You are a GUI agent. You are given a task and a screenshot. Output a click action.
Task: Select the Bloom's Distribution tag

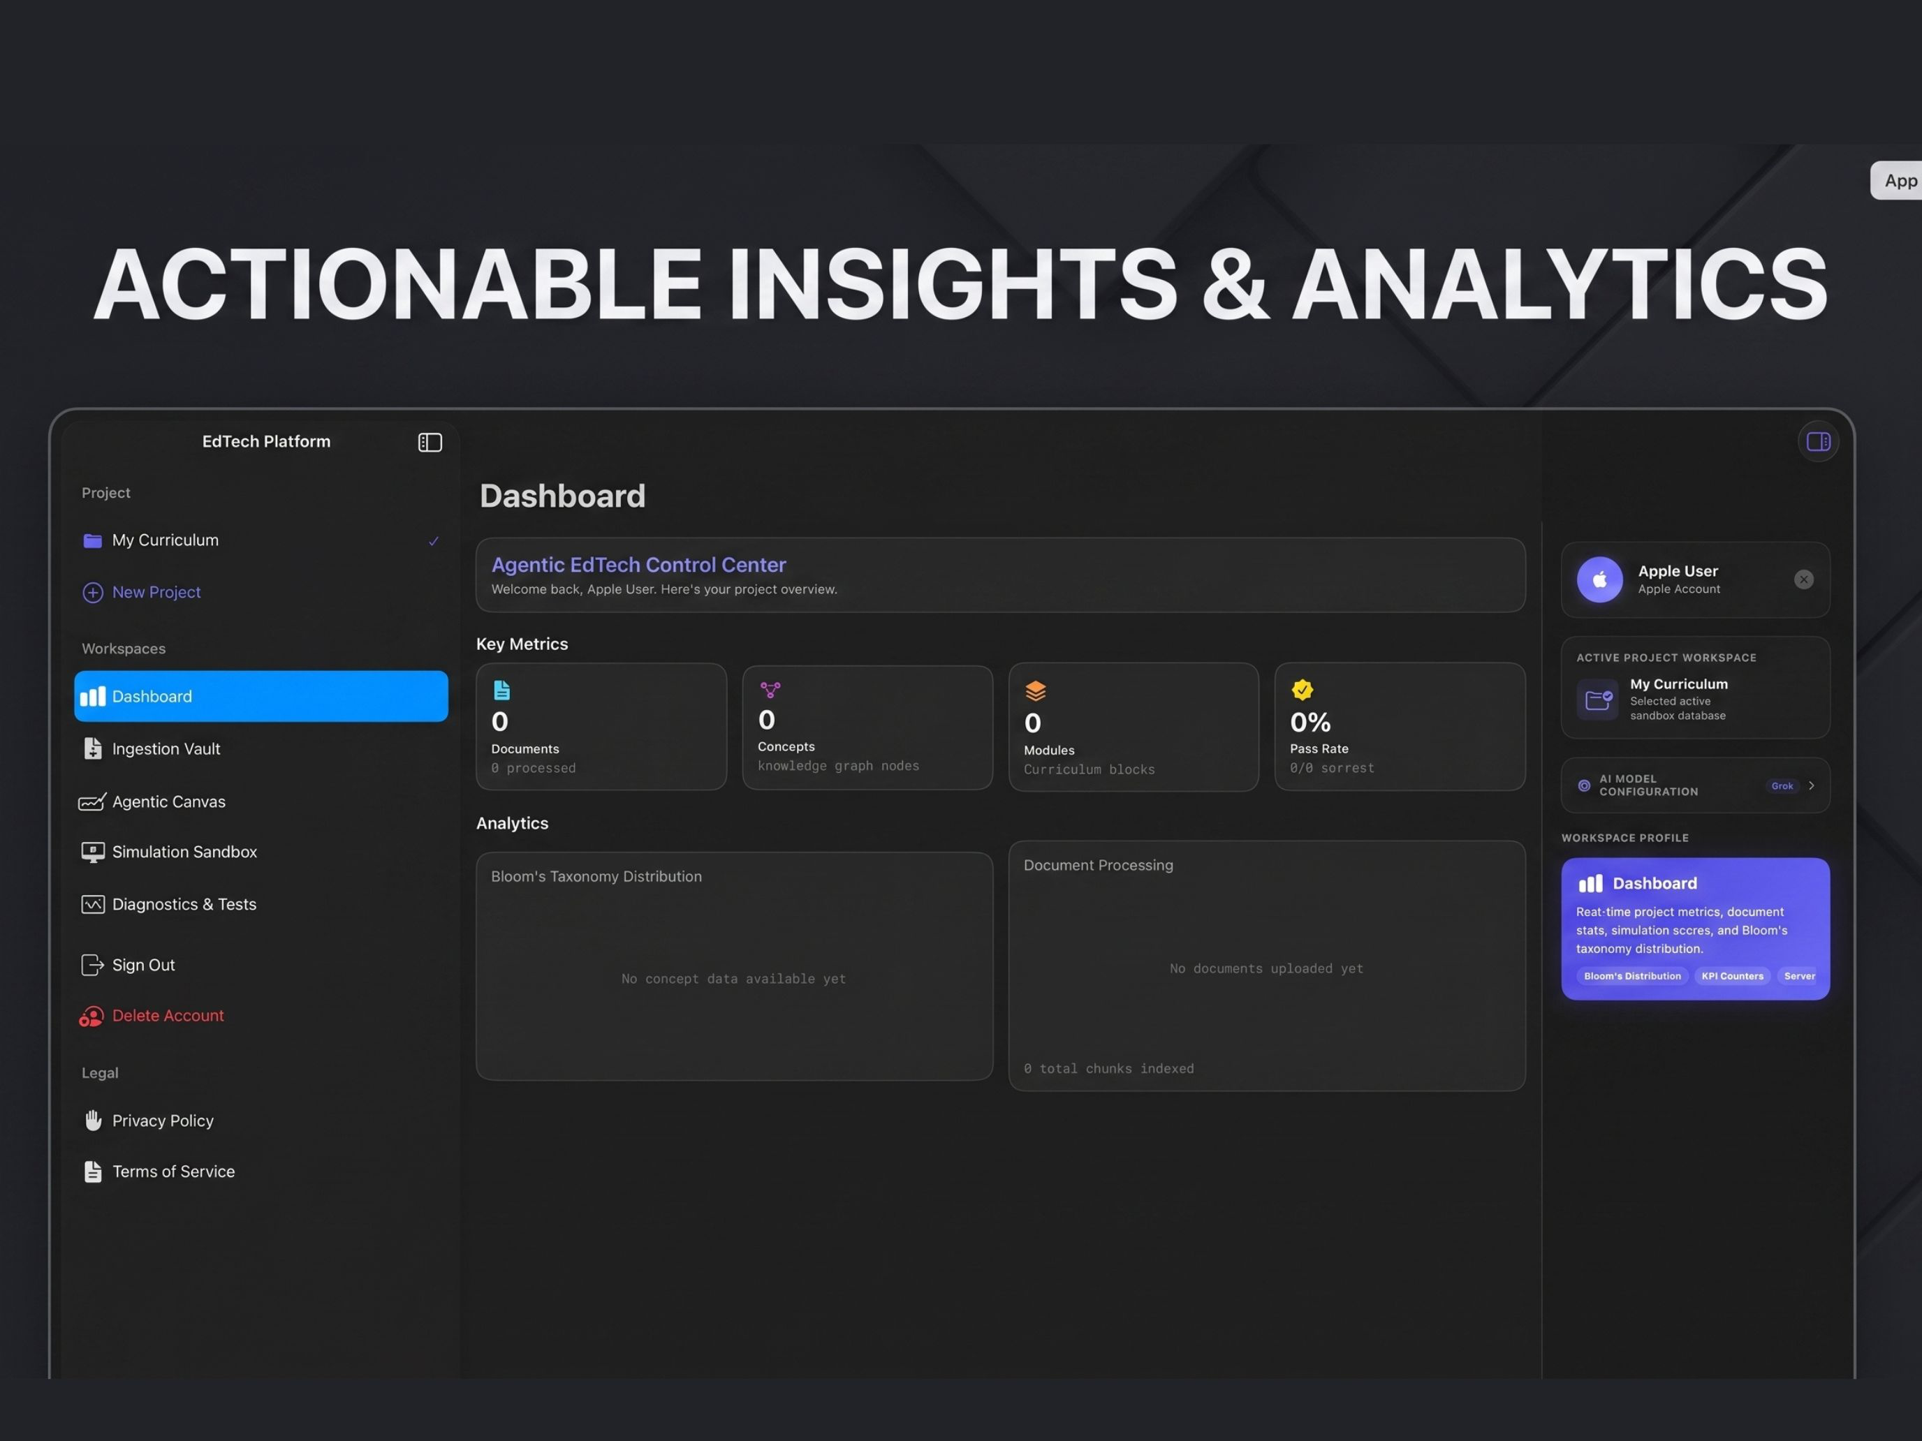1631,976
